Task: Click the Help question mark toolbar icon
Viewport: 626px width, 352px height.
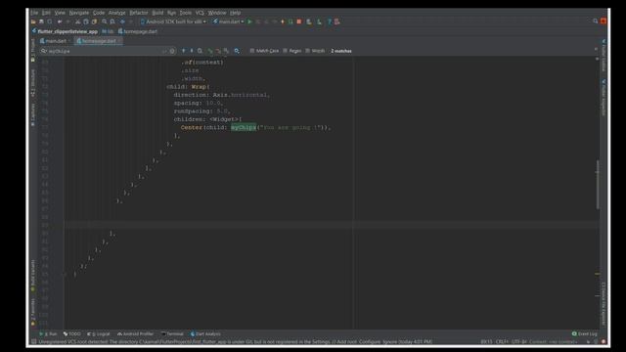Action: [x=330, y=22]
